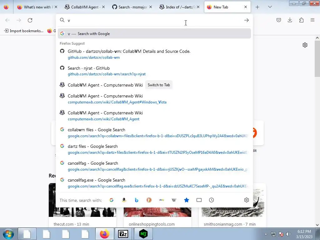Click Import bookmarks... in bookmarks toolbar
Screen dimensions: 320x240
[24, 31]
